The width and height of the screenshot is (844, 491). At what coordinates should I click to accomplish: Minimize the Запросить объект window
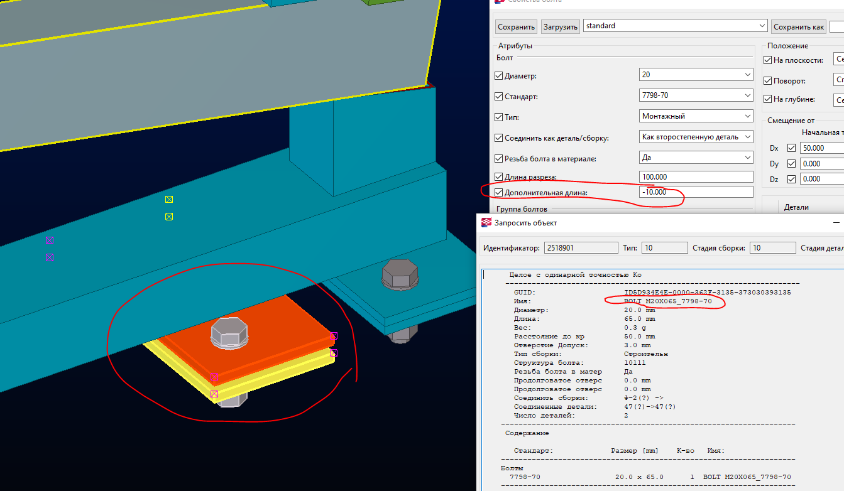coord(836,222)
